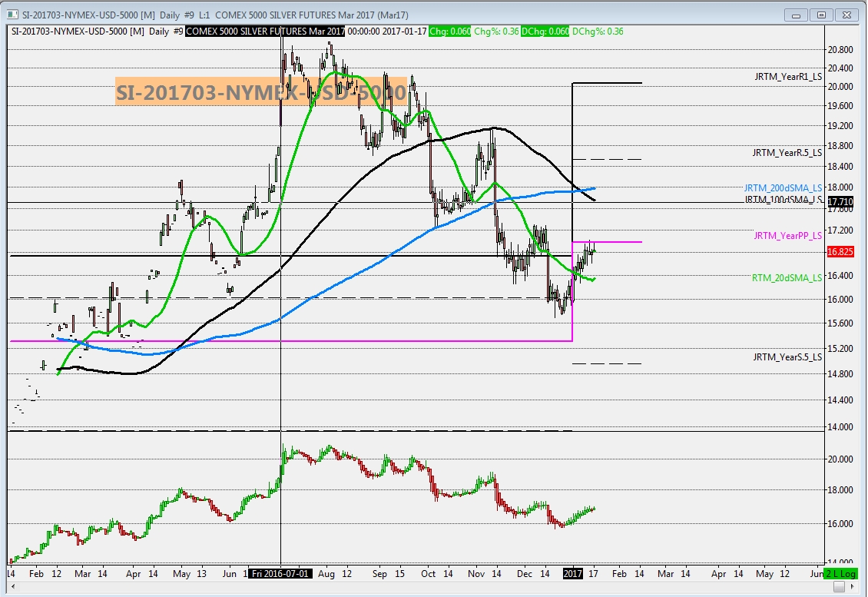
Task: Maximize the silver futures chart window
Action: click(821, 15)
